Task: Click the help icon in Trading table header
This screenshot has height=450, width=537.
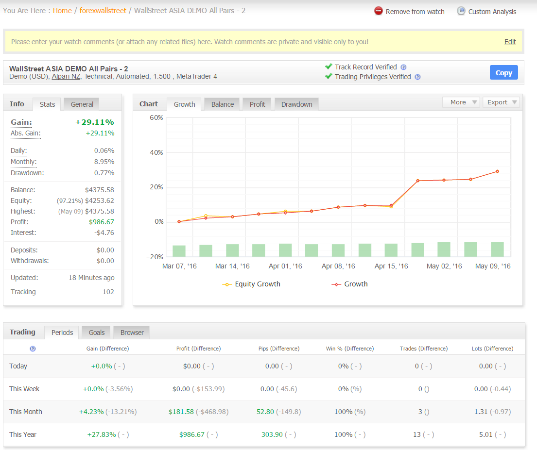Action: pos(33,349)
